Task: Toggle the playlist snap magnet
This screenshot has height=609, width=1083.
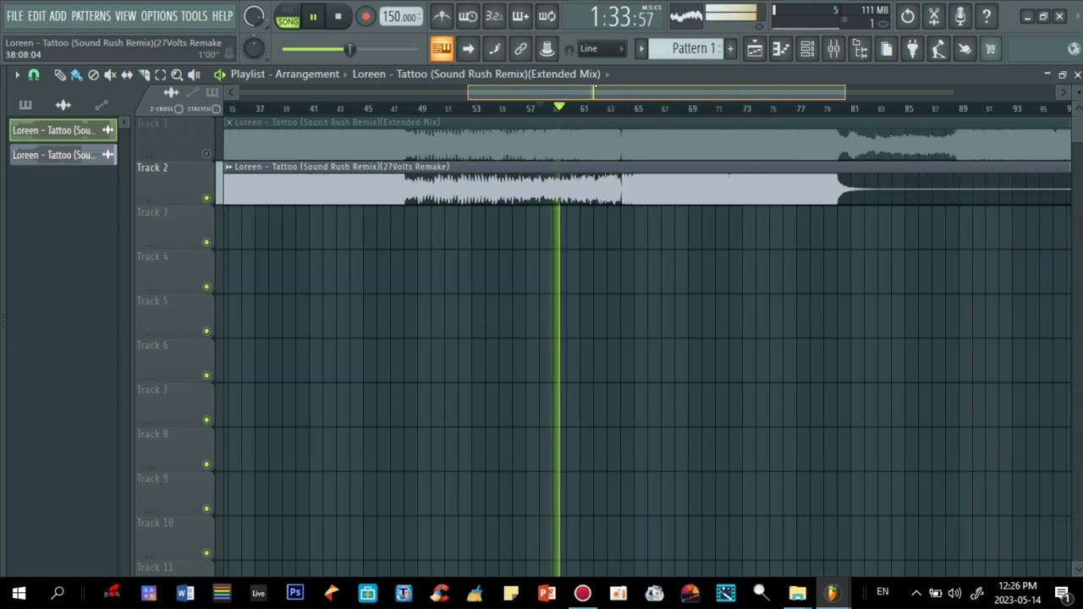Action: tap(34, 75)
